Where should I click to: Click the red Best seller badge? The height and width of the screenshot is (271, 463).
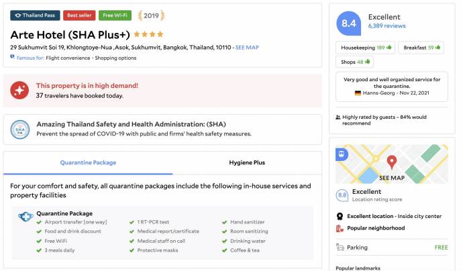tap(79, 15)
